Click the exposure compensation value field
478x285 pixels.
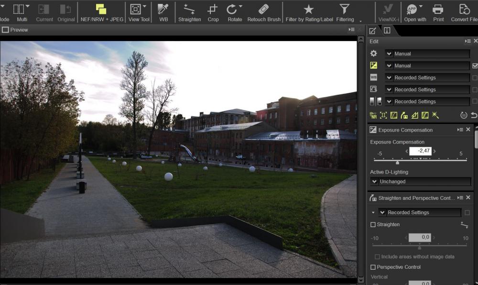pyautogui.click(x=420, y=151)
